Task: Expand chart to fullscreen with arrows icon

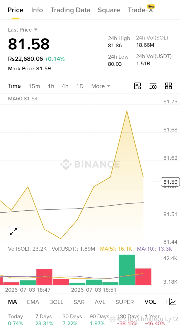Action: click(x=13, y=232)
